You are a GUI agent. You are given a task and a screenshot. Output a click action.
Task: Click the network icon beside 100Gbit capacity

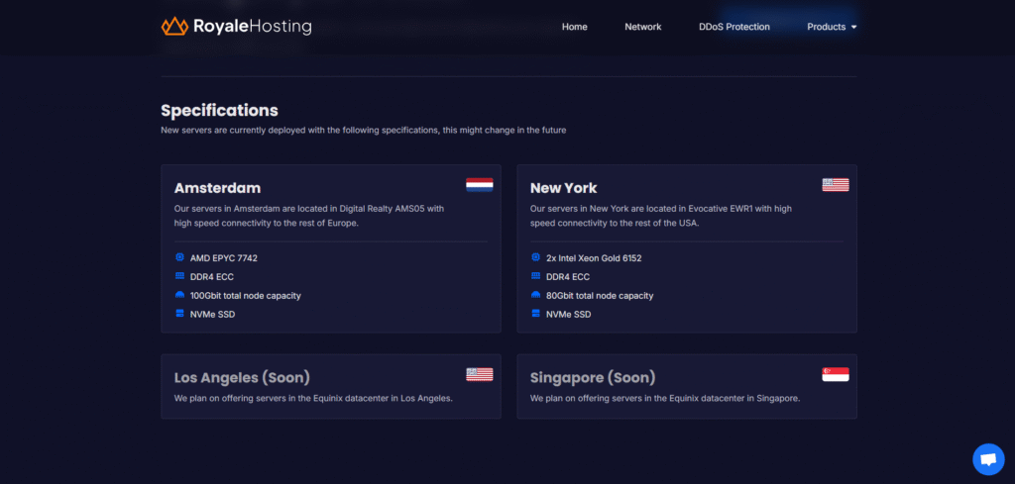tap(179, 295)
